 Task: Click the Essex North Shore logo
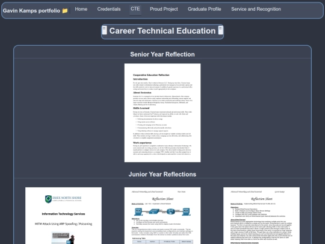(63, 199)
